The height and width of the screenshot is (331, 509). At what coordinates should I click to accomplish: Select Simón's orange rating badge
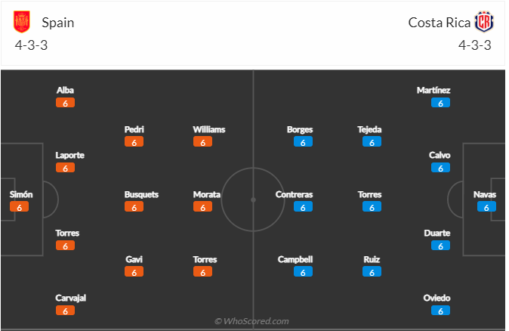19,206
